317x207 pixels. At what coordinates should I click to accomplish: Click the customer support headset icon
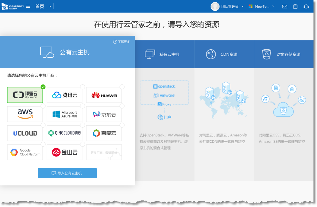306,6
